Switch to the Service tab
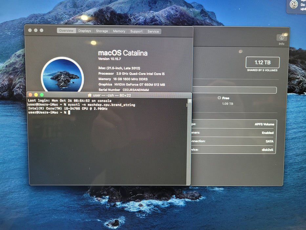Screen dimensions: 306x230 (153, 32)
